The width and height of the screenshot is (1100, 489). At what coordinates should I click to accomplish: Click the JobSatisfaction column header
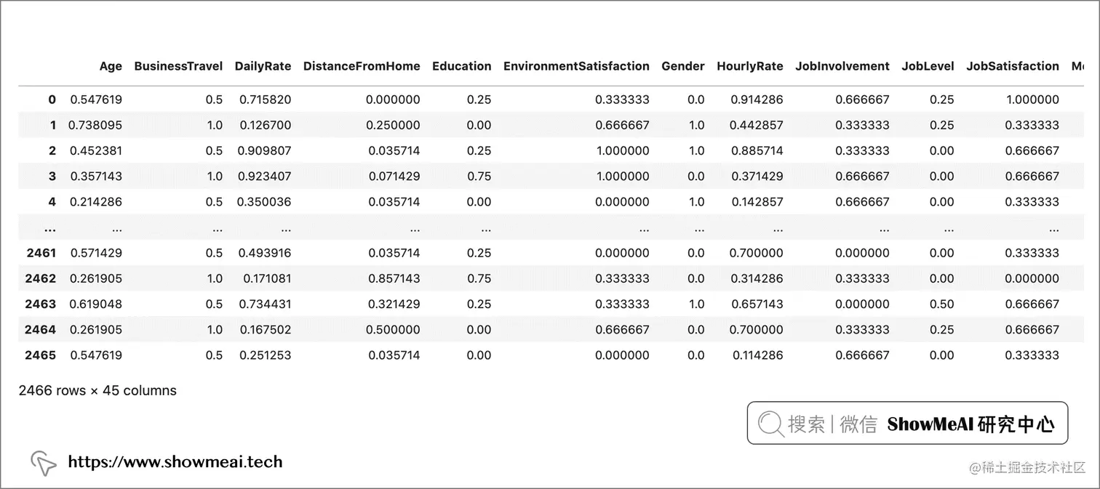point(1013,66)
